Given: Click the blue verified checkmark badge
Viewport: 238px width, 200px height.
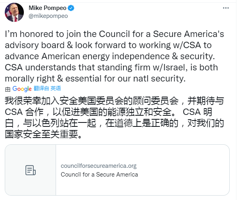Looking at the screenshot, I should (71, 8).
